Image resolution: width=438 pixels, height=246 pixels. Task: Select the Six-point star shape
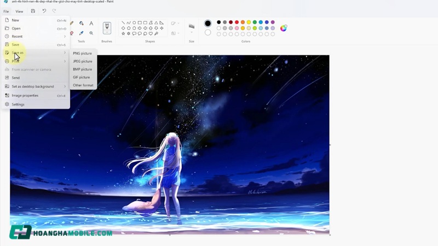pos(129,33)
